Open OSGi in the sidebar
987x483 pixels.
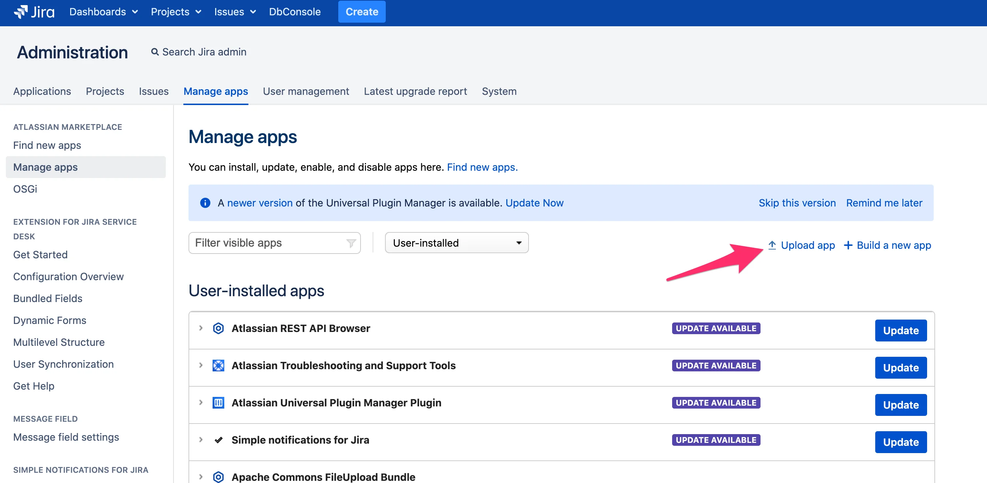pyautogui.click(x=25, y=189)
